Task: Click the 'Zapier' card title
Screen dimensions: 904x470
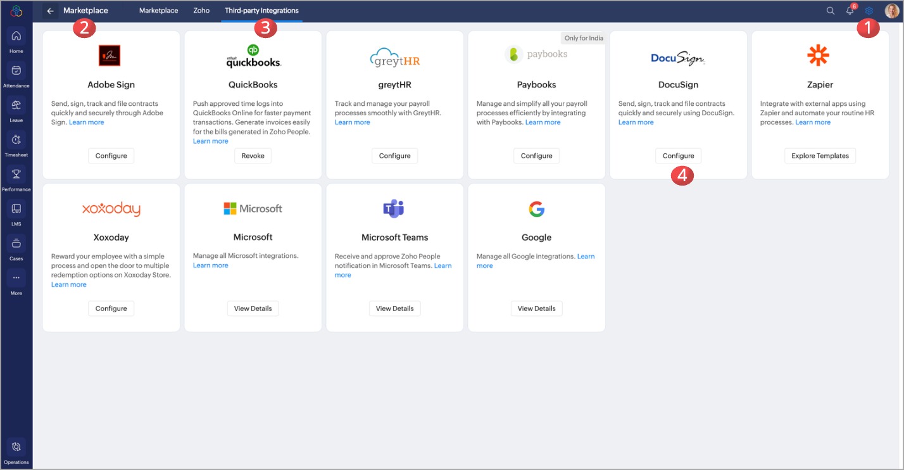Action: click(x=820, y=84)
